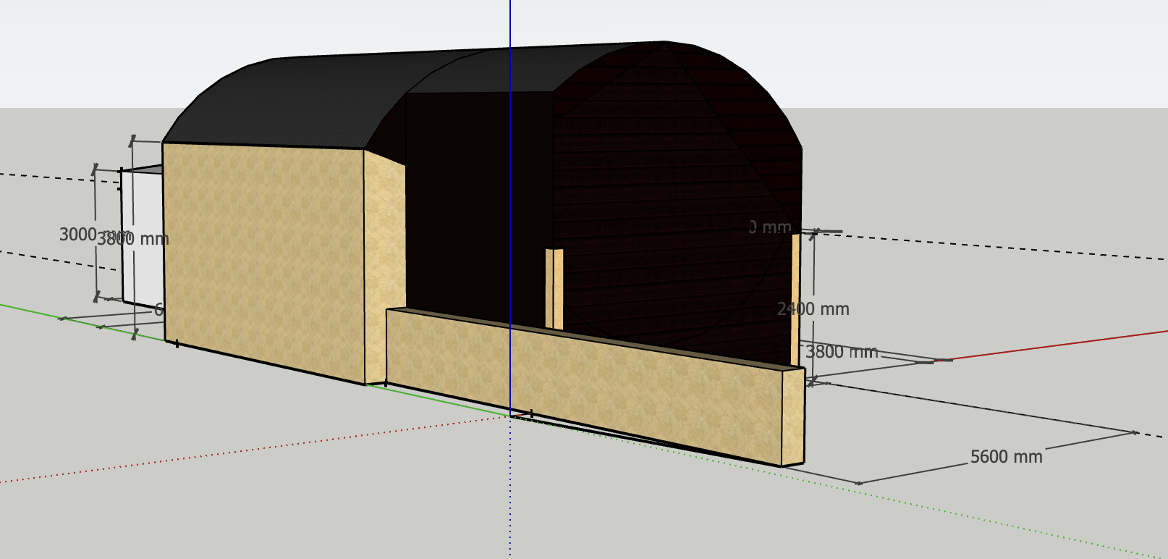Select the end face of low wall

tap(794, 416)
